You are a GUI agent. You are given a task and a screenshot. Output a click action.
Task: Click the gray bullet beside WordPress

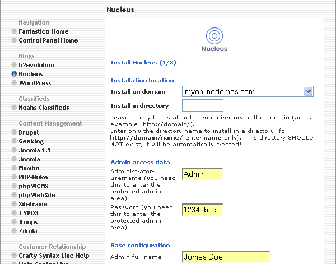(14, 83)
